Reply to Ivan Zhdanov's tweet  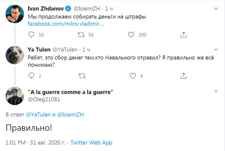pyautogui.click(x=31, y=35)
